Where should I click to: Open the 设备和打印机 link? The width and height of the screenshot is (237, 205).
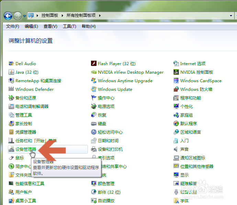pos(110,149)
